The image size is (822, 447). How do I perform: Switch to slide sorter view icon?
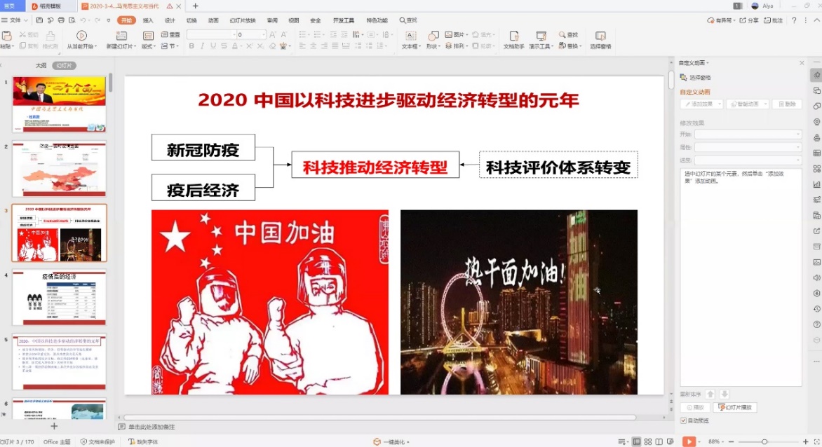pos(649,441)
